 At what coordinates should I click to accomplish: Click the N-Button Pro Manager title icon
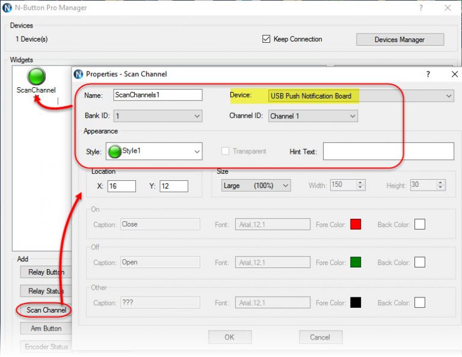point(7,8)
